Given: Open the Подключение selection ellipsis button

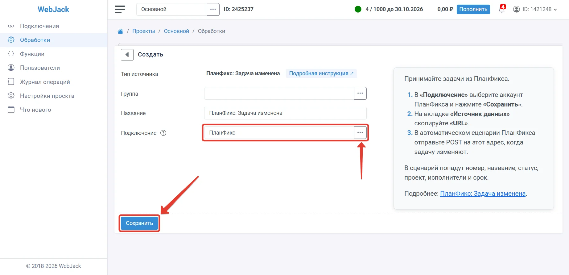Looking at the screenshot, I should 360,132.
